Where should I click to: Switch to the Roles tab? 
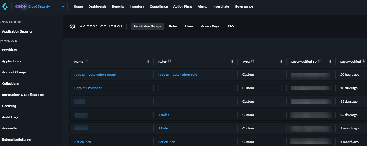(173, 26)
